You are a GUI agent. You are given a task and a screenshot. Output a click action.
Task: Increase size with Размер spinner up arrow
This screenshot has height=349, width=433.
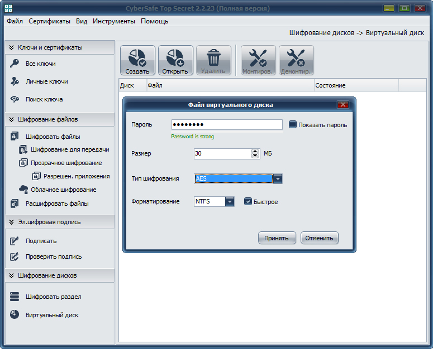[x=255, y=151]
